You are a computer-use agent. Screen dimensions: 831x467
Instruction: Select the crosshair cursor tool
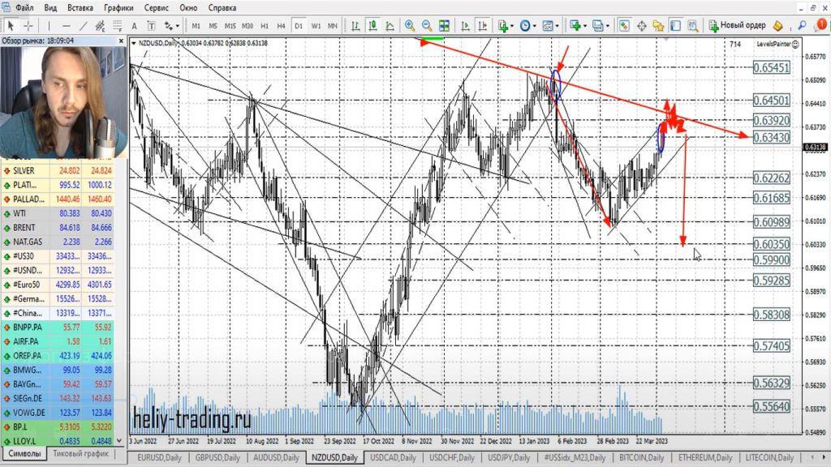coord(28,25)
